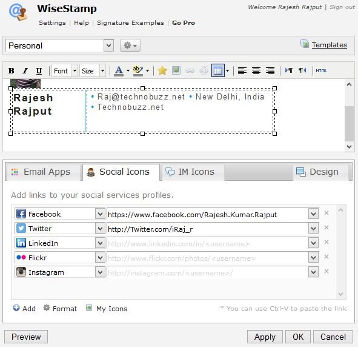Click Add to add a social service

pyautogui.click(x=24, y=308)
